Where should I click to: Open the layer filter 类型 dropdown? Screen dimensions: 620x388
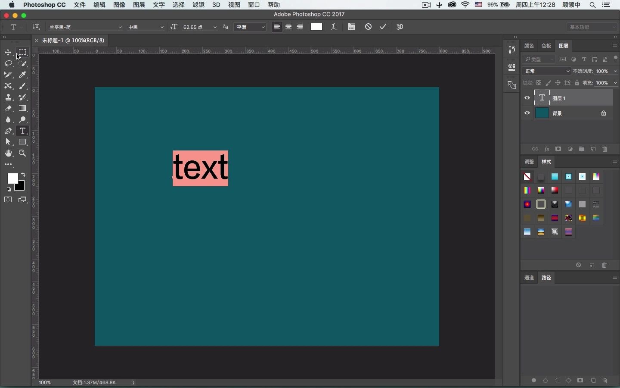coord(539,59)
